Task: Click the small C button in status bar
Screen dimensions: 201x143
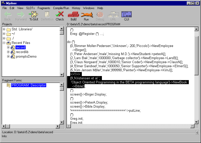Action: tap(197, 132)
